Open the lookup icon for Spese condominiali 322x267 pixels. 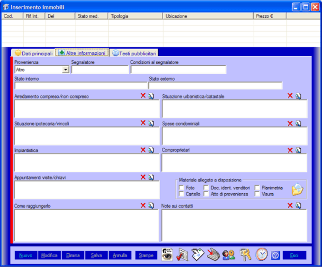298,124
